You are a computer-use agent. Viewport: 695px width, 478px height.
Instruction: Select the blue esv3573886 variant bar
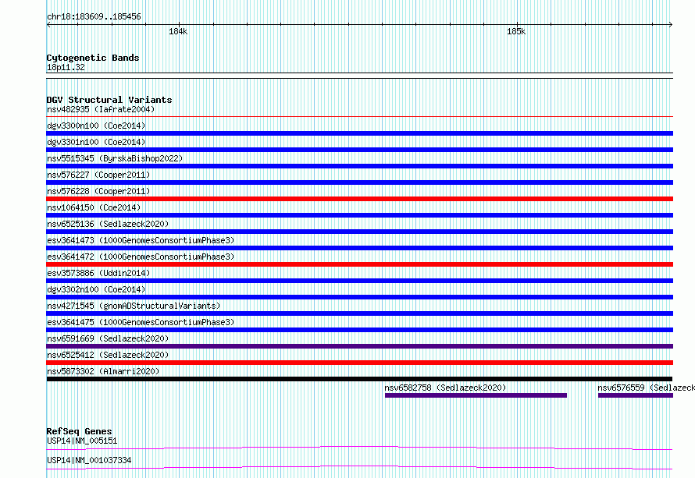(x=359, y=281)
